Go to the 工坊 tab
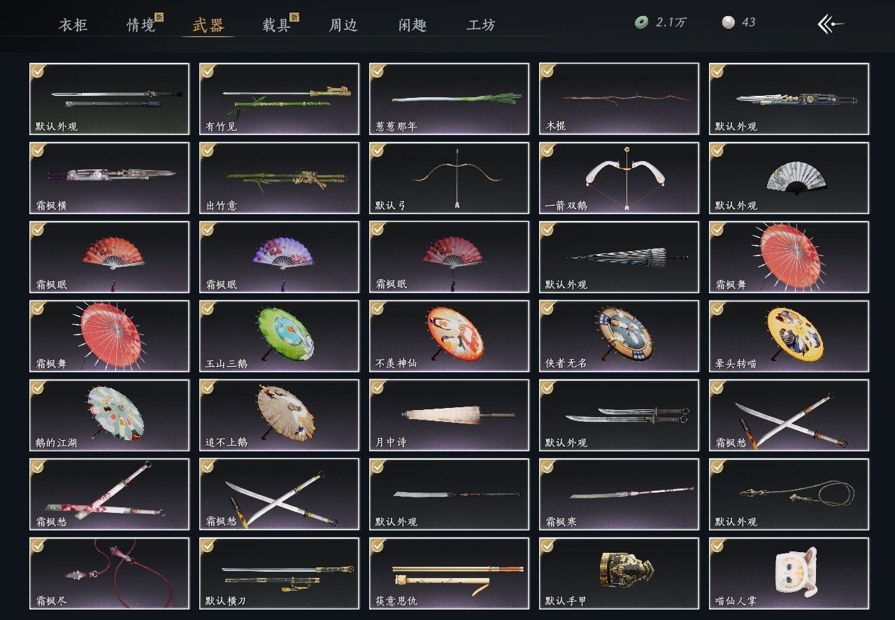Image resolution: width=895 pixels, height=620 pixels. (481, 25)
